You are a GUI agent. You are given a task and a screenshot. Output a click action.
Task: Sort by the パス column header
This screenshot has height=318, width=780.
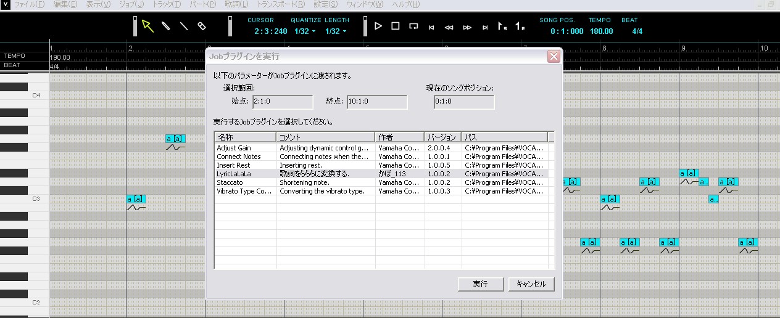click(x=505, y=137)
